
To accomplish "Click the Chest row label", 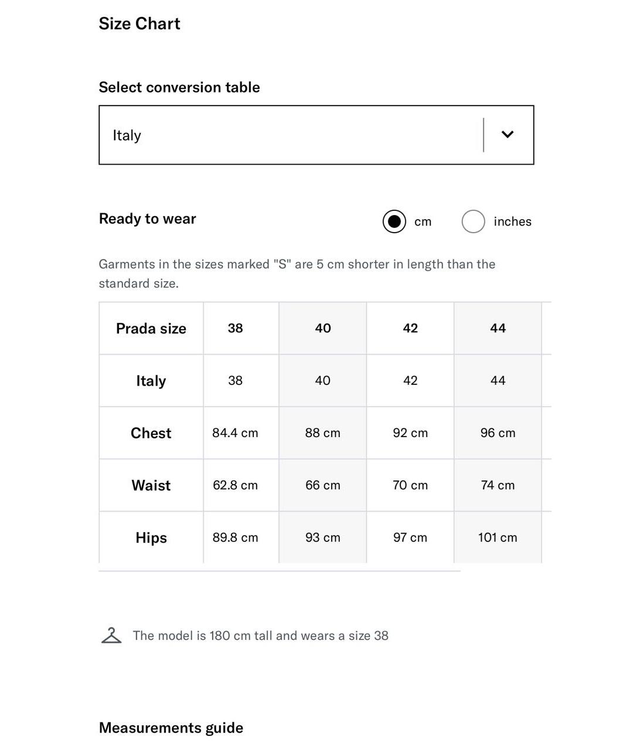I will [x=151, y=433].
